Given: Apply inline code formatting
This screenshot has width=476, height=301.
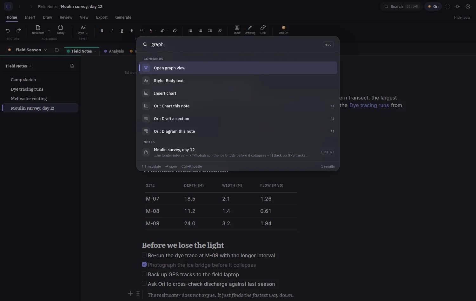Looking at the screenshot, I should click(142, 30).
